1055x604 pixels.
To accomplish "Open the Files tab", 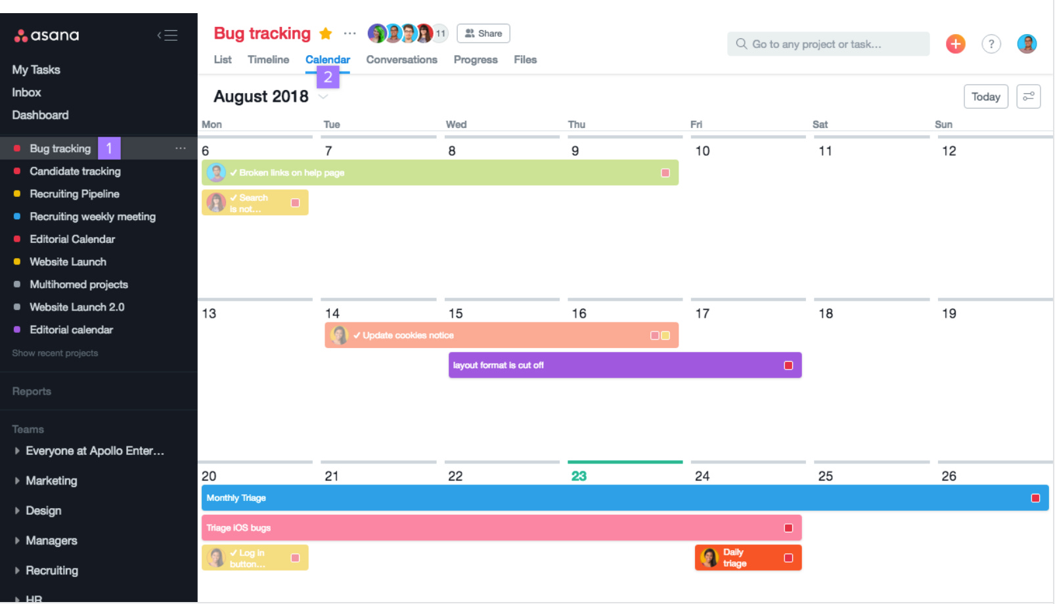I will (525, 60).
